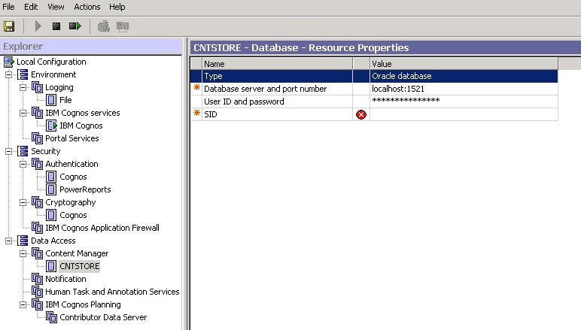Click the Local Configuration node icon

point(9,62)
